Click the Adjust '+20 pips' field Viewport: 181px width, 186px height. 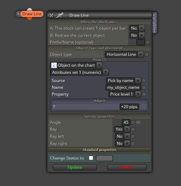(x=129, y=107)
